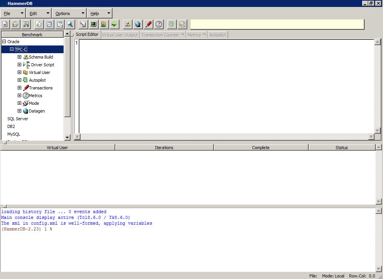Select the TPC-C tree item

[x=21, y=49]
